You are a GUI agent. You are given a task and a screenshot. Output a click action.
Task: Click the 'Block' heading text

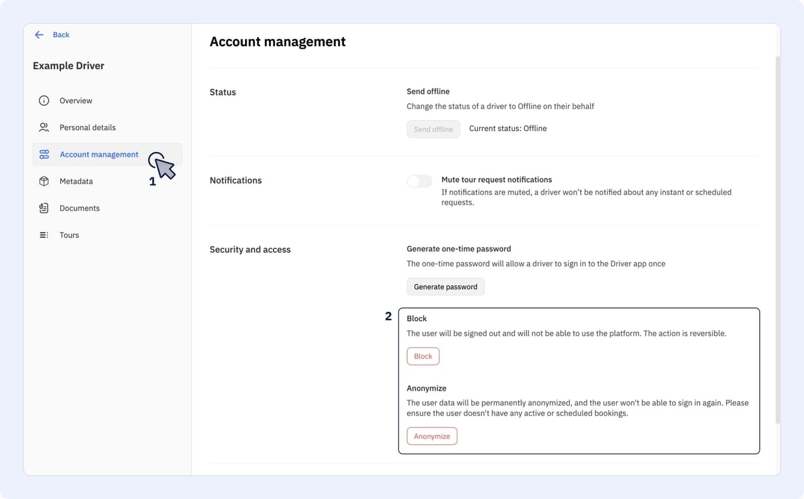point(417,318)
